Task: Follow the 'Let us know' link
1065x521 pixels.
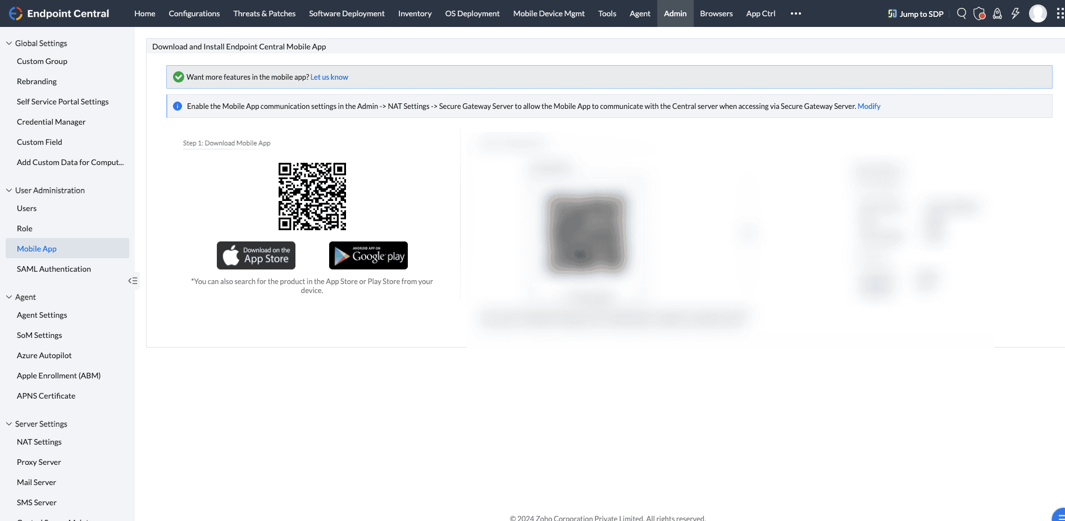Action: 329,77
